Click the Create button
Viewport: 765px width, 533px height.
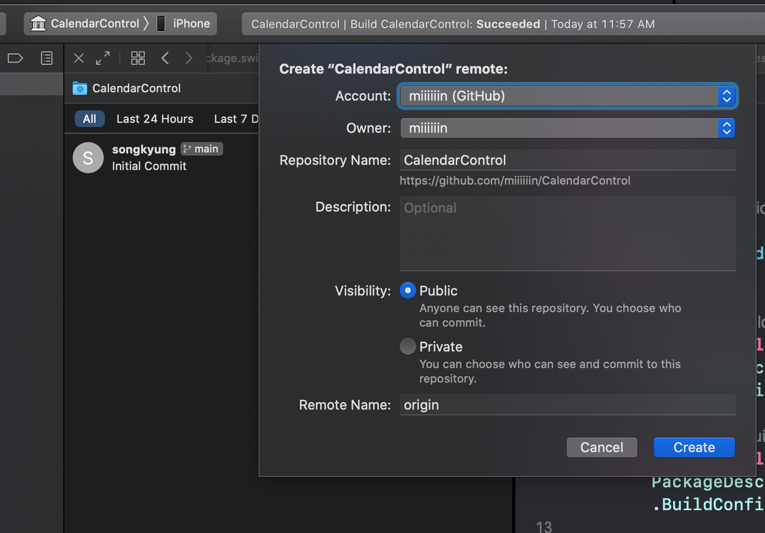[x=694, y=447]
